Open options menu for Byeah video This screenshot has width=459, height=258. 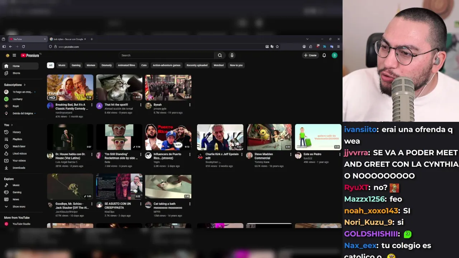coord(190,105)
